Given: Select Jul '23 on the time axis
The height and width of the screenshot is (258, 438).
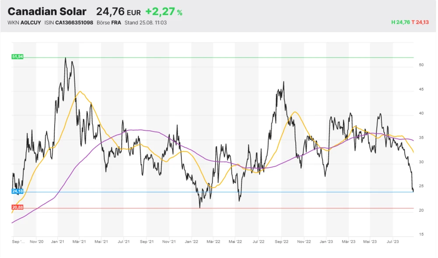Looking at the screenshot, I should click(393, 241).
